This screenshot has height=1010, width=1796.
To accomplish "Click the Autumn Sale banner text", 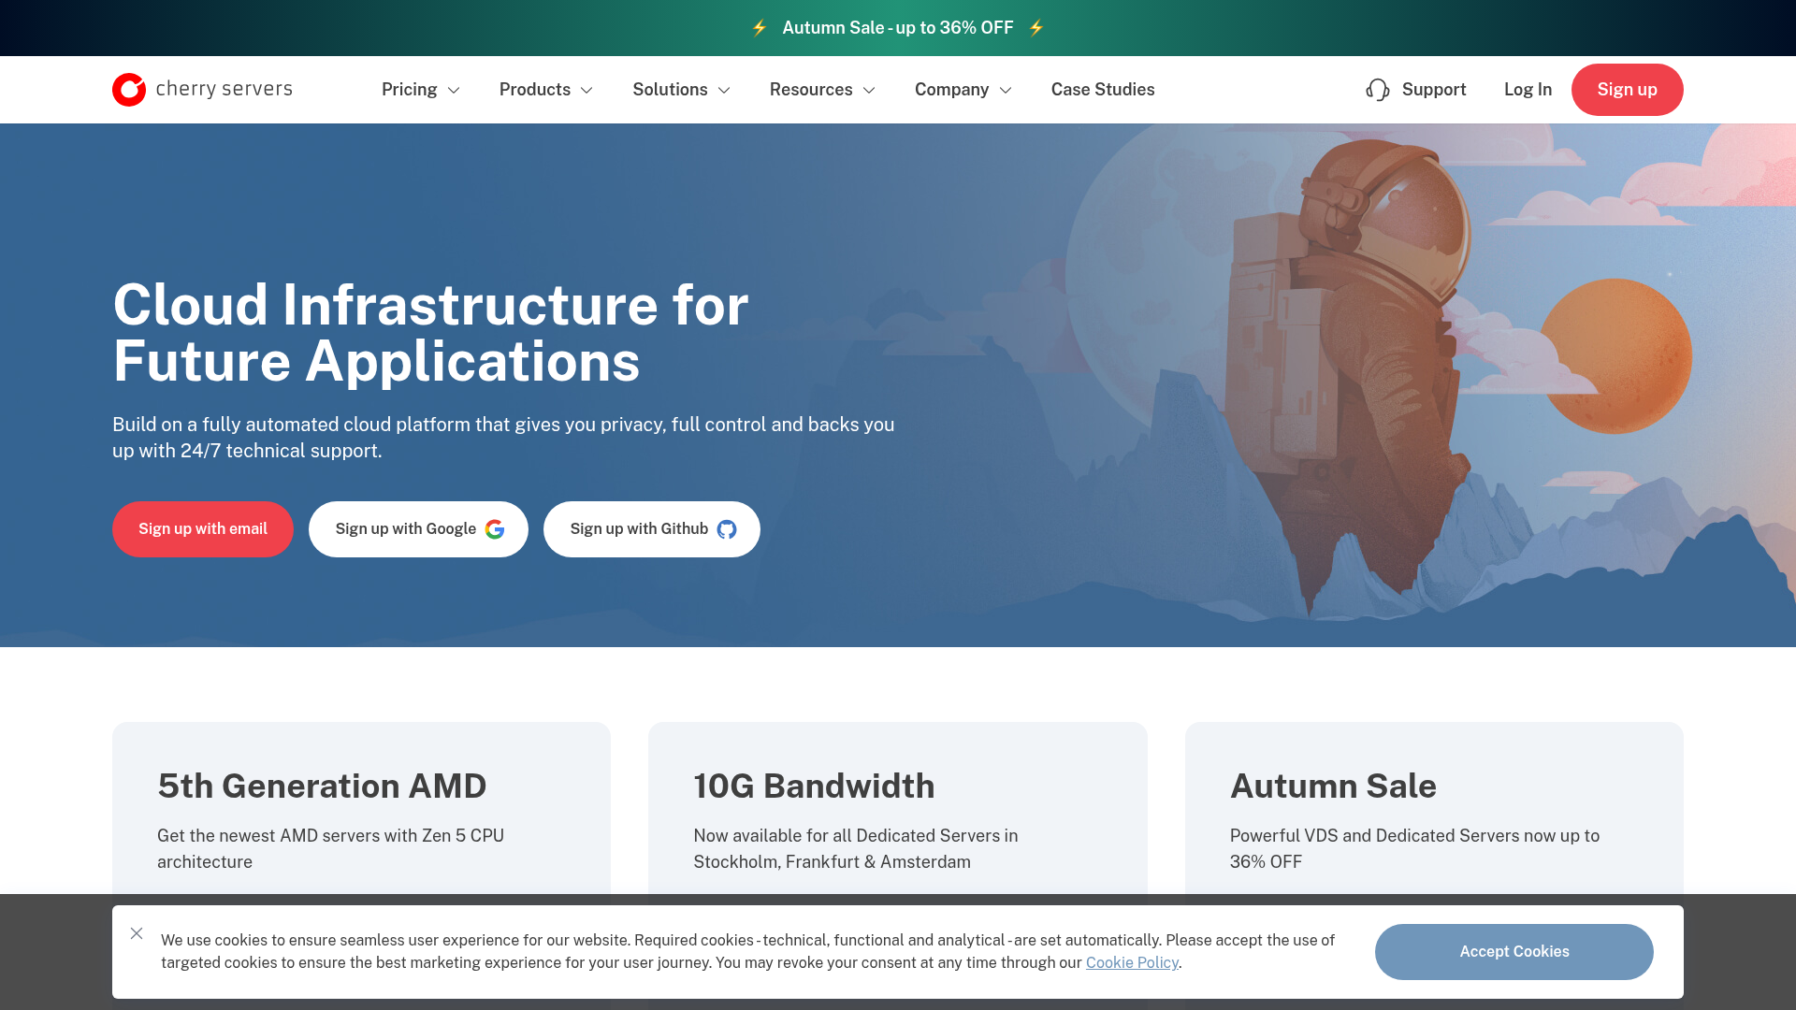I will (897, 28).
